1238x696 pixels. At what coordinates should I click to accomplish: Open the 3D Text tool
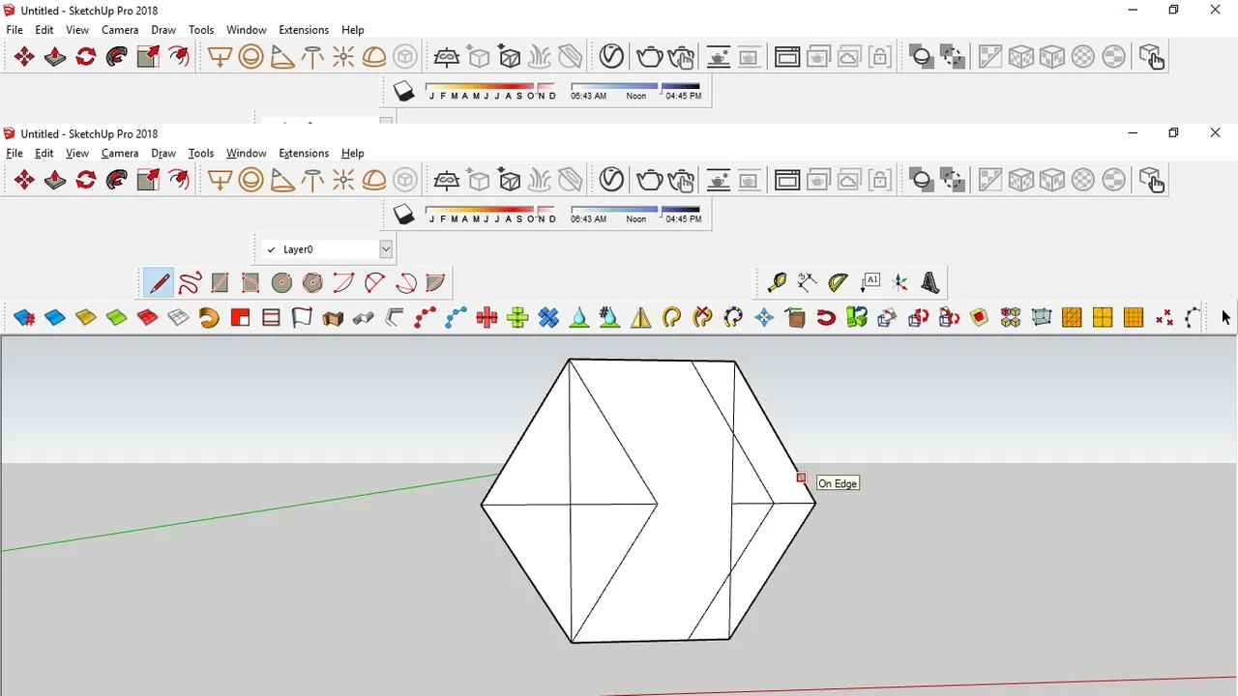pyautogui.click(x=931, y=283)
